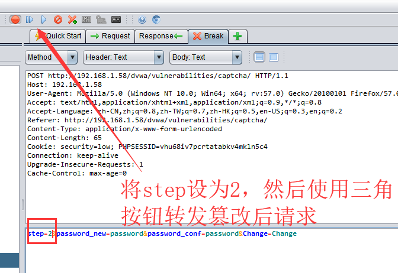Open the Method dropdown
The image size is (398, 273).
click(52, 57)
